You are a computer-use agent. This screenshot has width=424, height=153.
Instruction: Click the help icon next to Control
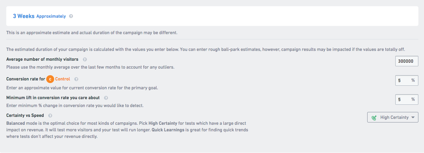pyautogui.click(x=76, y=79)
